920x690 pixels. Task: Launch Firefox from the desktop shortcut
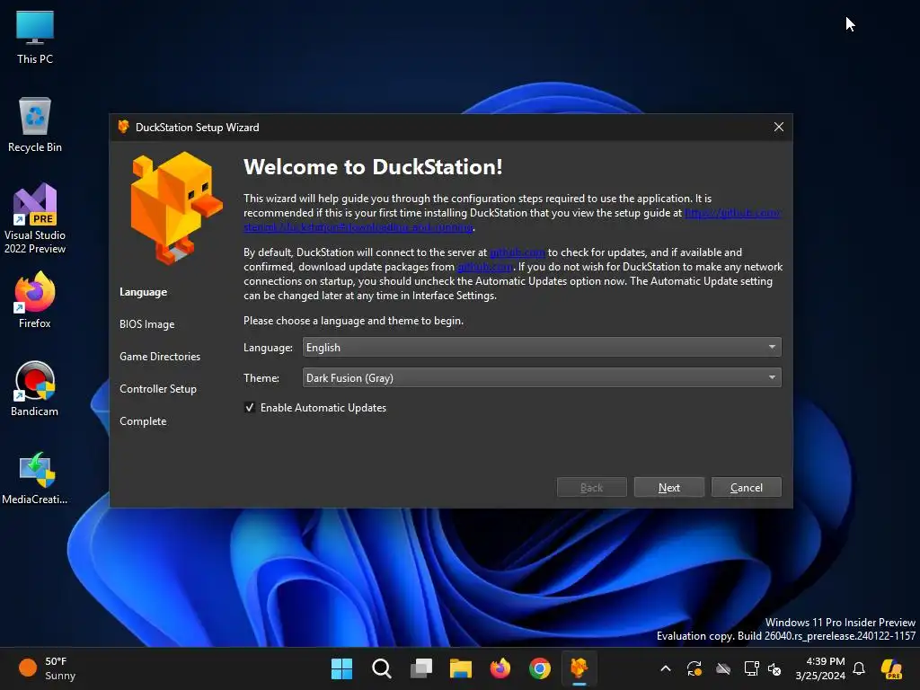tap(35, 300)
